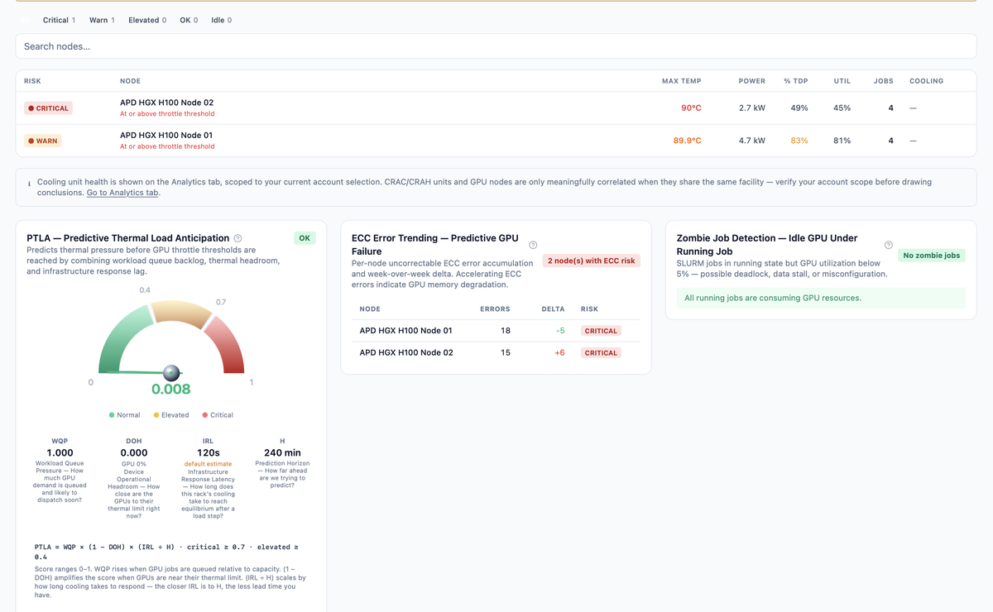993x612 pixels.
Task: Click the IRL 120s metric value
Action: point(208,453)
